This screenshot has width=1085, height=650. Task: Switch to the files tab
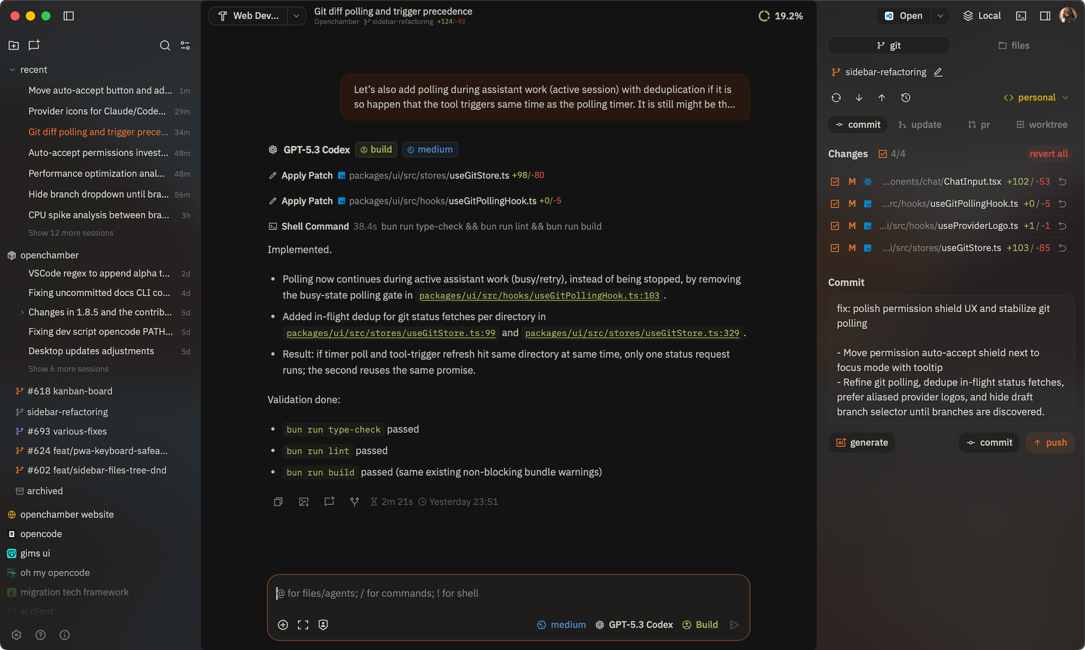pyautogui.click(x=1013, y=46)
